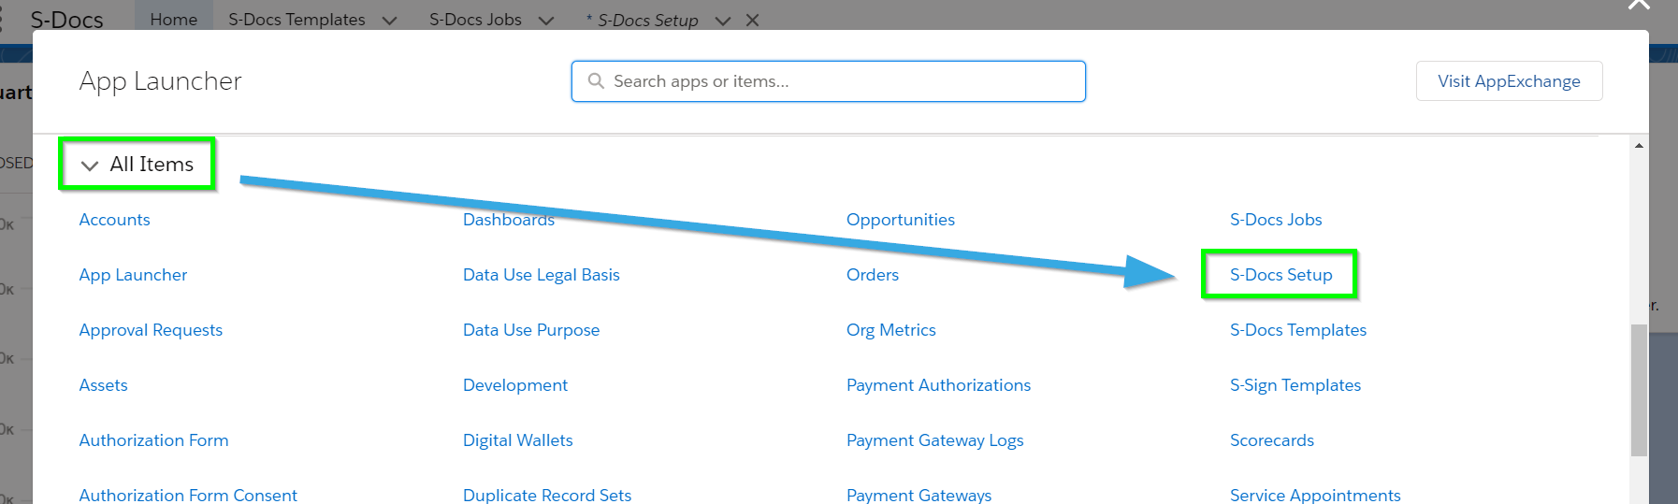Image resolution: width=1678 pixels, height=504 pixels.
Task: Open Data Use Purpose
Action: 531,330
